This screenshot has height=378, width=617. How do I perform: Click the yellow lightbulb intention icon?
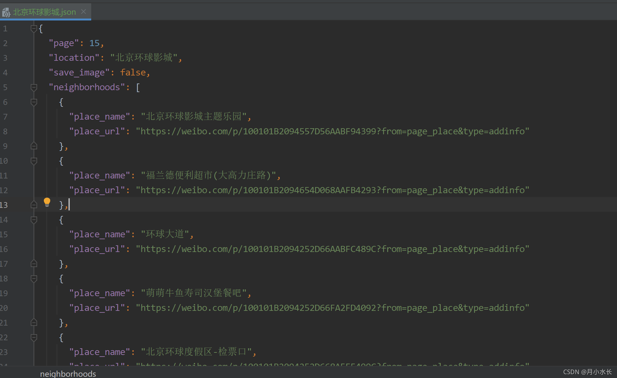(47, 202)
